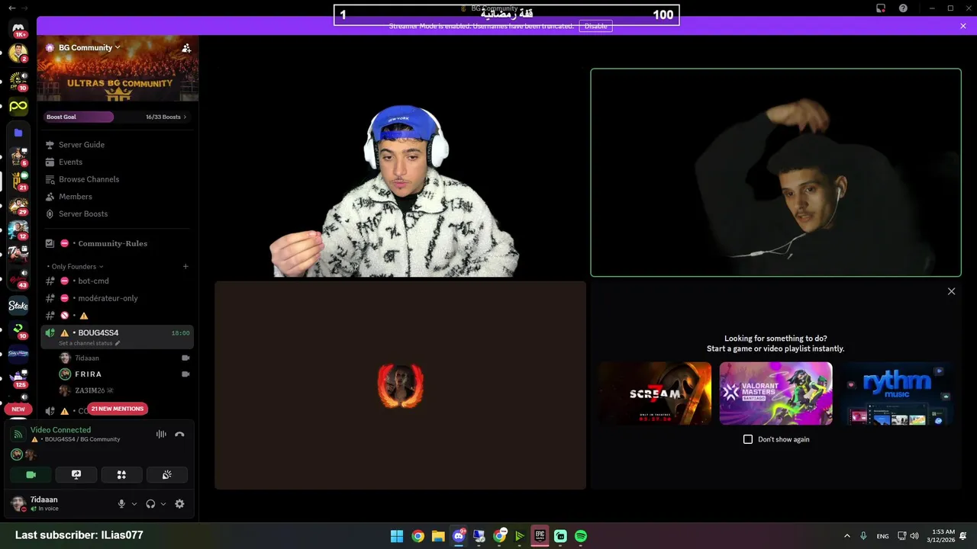Select user 7idaaan in voice channel

tap(86, 358)
